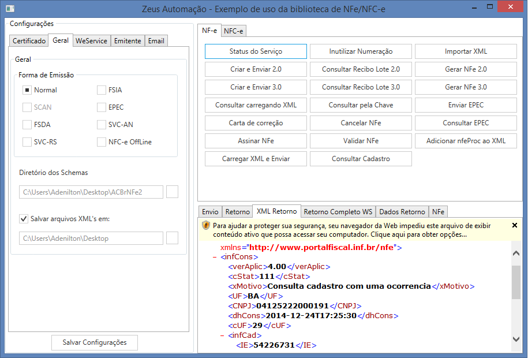The height and width of the screenshot is (358, 528).
Task: Click Assinar NFe button
Action: click(256, 140)
